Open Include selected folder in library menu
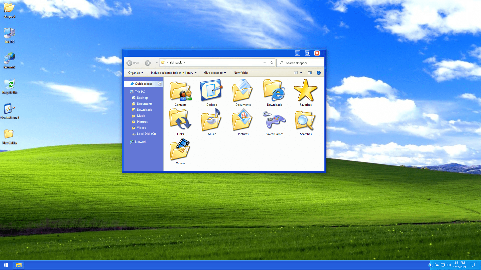Viewport: 481px width, 270px height. (173, 73)
